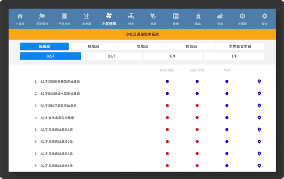Open the 電梯 elevator icon
The width and height of the screenshot is (284, 179).
(176, 17)
